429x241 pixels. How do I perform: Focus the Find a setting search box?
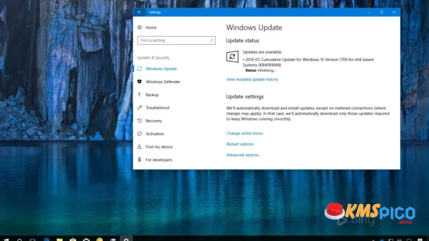[x=176, y=40]
